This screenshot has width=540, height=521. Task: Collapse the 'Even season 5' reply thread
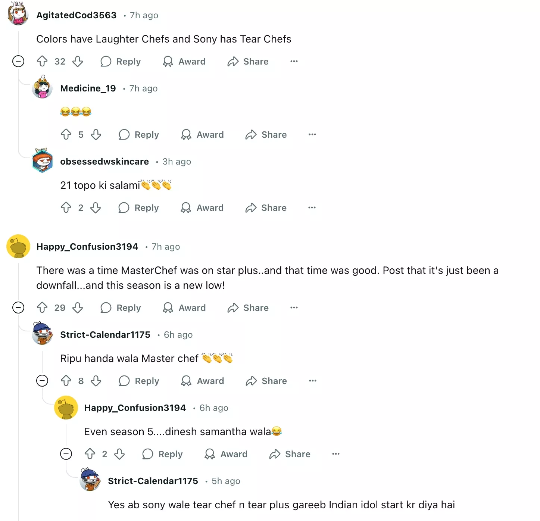coord(66,454)
